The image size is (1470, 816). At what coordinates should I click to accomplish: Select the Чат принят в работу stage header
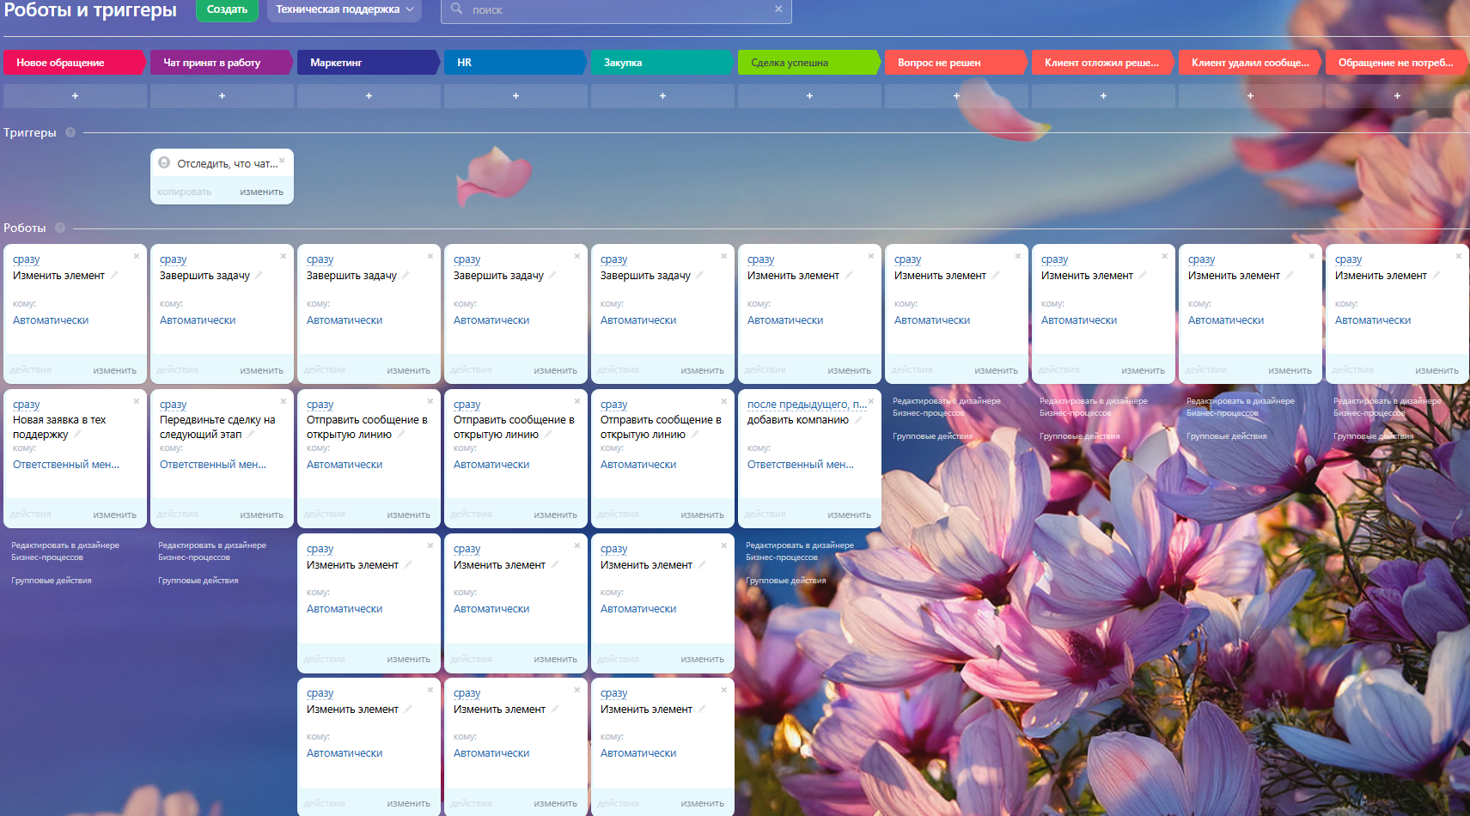222,63
